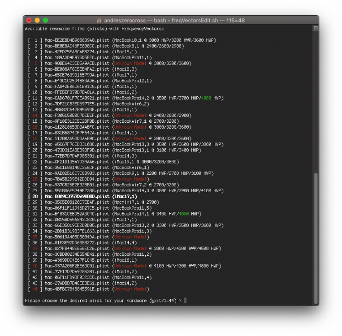Click row 34 labeled MacBookPro11,3

tap(90, 231)
